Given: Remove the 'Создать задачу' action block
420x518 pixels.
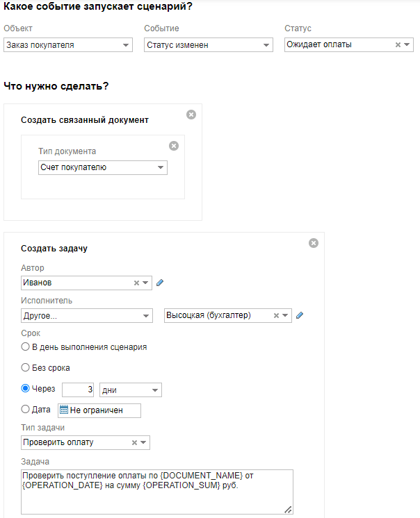Looking at the screenshot, I should [x=314, y=243].
